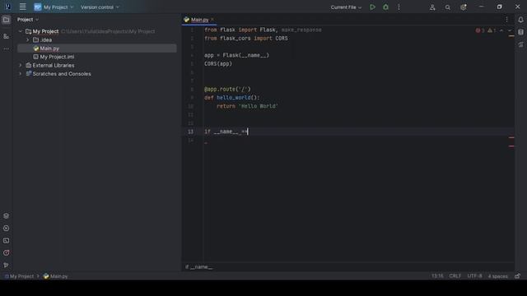Image resolution: width=527 pixels, height=296 pixels.
Task: Open editor tab options vertical dots
Action: 507,20
